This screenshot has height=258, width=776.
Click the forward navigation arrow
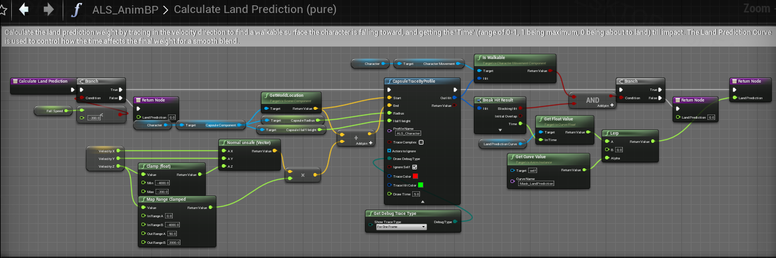(48, 9)
